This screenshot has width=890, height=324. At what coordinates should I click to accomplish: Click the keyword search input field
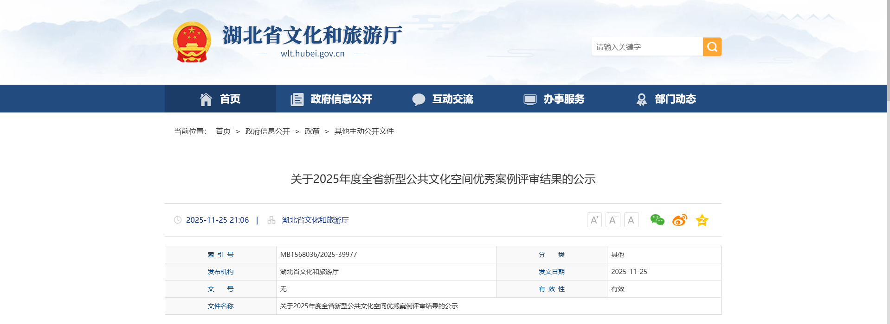[647, 47]
